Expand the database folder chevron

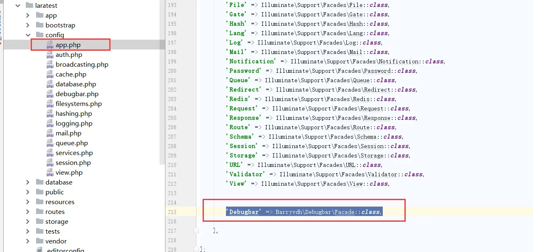27,182
